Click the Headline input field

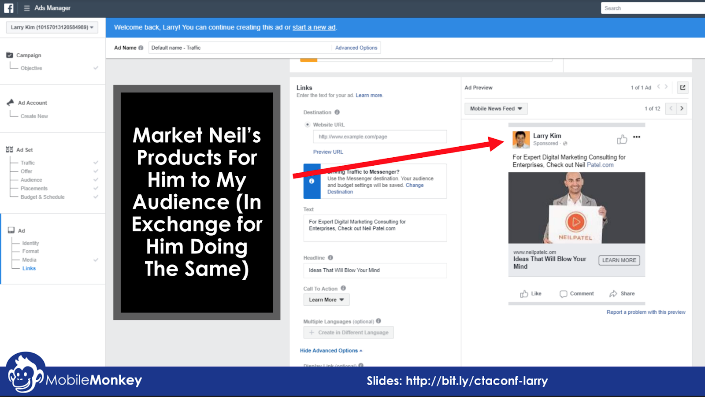(375, 271)
